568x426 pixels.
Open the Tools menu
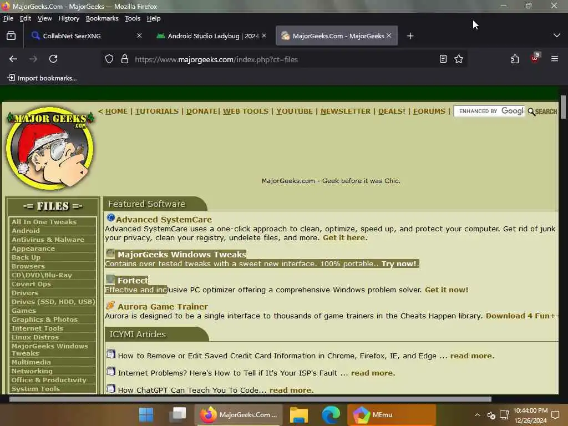click(x=133, y=18)
